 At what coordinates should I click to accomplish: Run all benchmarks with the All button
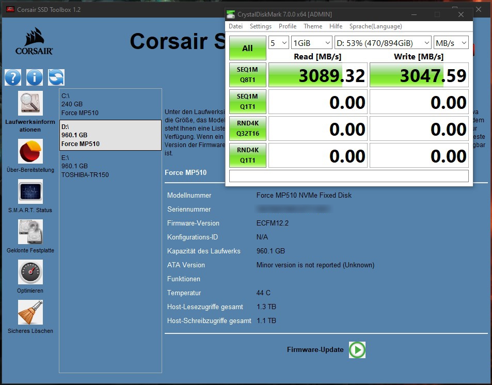pos(248,48)
